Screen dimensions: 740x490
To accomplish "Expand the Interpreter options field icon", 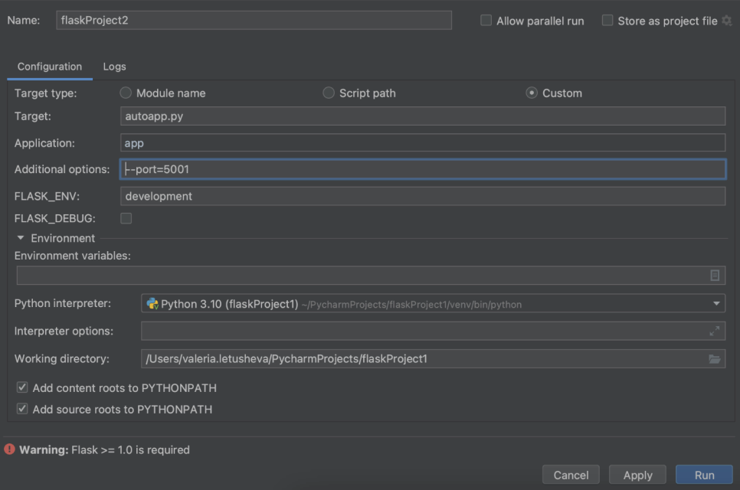I will pyautogui.click(x=714, y=331).
